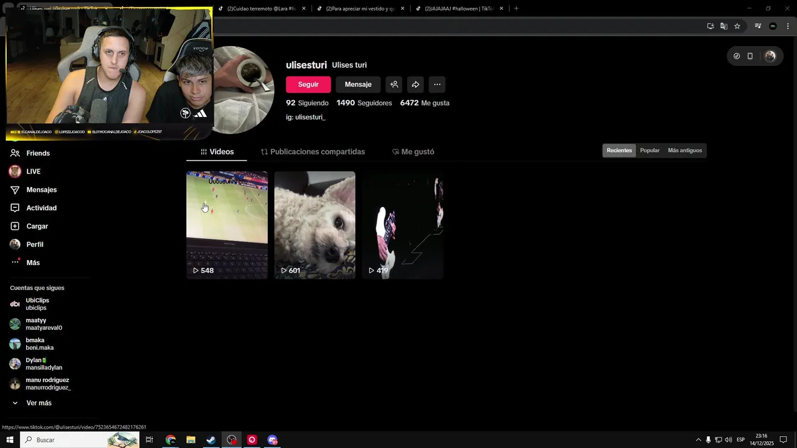Open the soccer match video with 548 views
Image resolution: width=797 pixels, height=448 pixels.
click(227, 225)
